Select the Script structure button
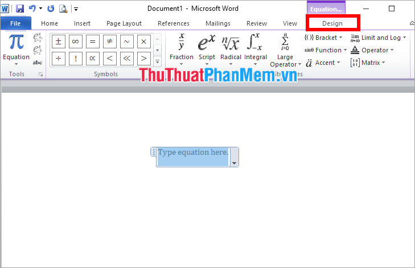The height and width of the screenshot is (268, 415). (207, 50)
